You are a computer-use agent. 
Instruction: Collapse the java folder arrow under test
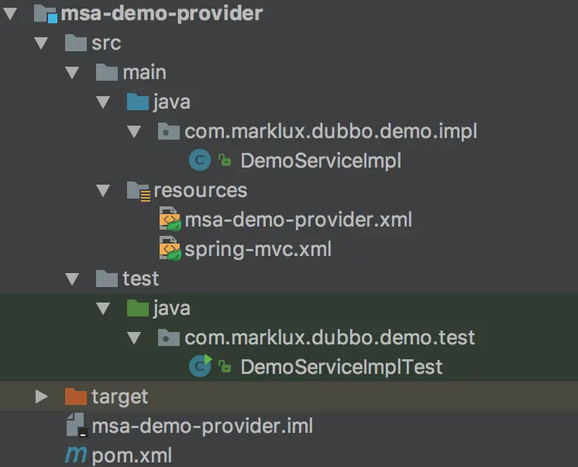(103, 308)
